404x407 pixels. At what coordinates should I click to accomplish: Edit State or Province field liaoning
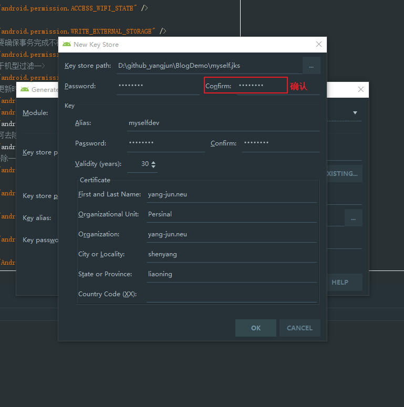click(x=232, y=274)
